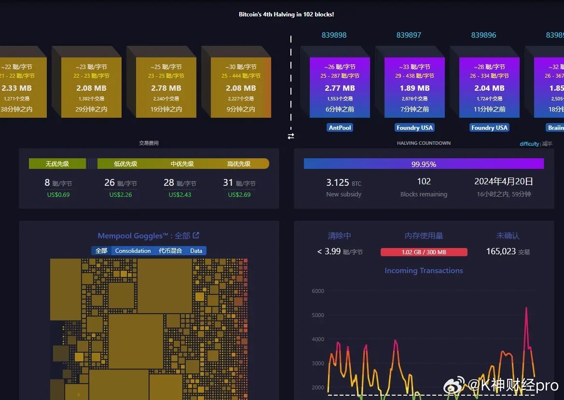Click the < 3.99 聪/字节 purging value
The width and height of the screenshot is (564, 400).
tap(340, 251)
